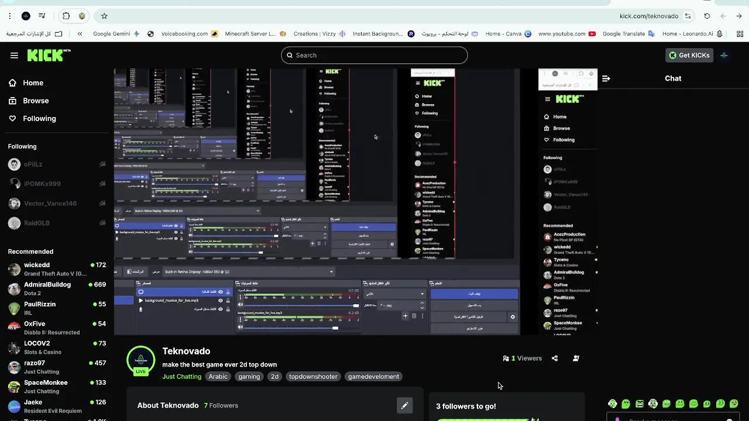This screenshot has width=749, height=421.
Task: Toggle lock on microphone source row
Action: coord(228,309)
